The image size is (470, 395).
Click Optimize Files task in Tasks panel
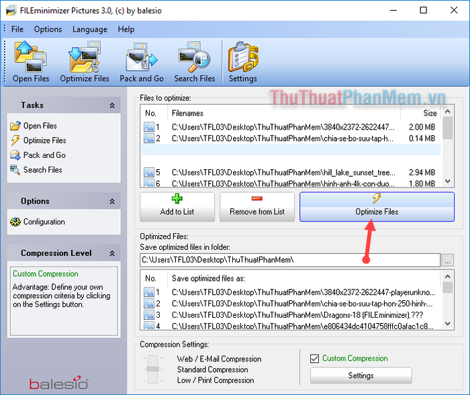coord(38,140)
